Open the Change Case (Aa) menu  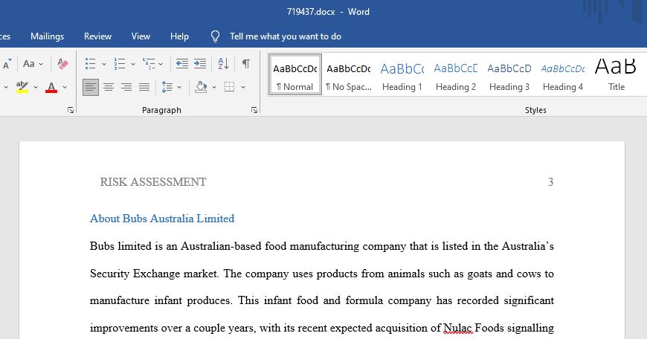click(x=33, y=63)
